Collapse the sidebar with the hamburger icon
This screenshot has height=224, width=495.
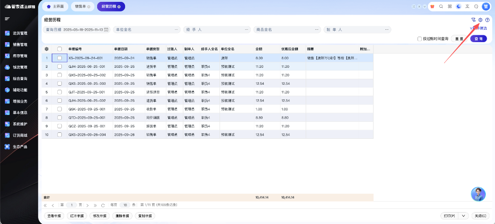point(7,19)
